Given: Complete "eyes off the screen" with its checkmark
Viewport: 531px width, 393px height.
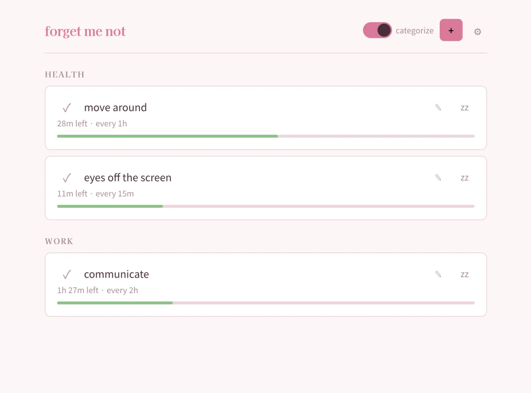Looking at the screenshot, I should [x=66, y=177].
